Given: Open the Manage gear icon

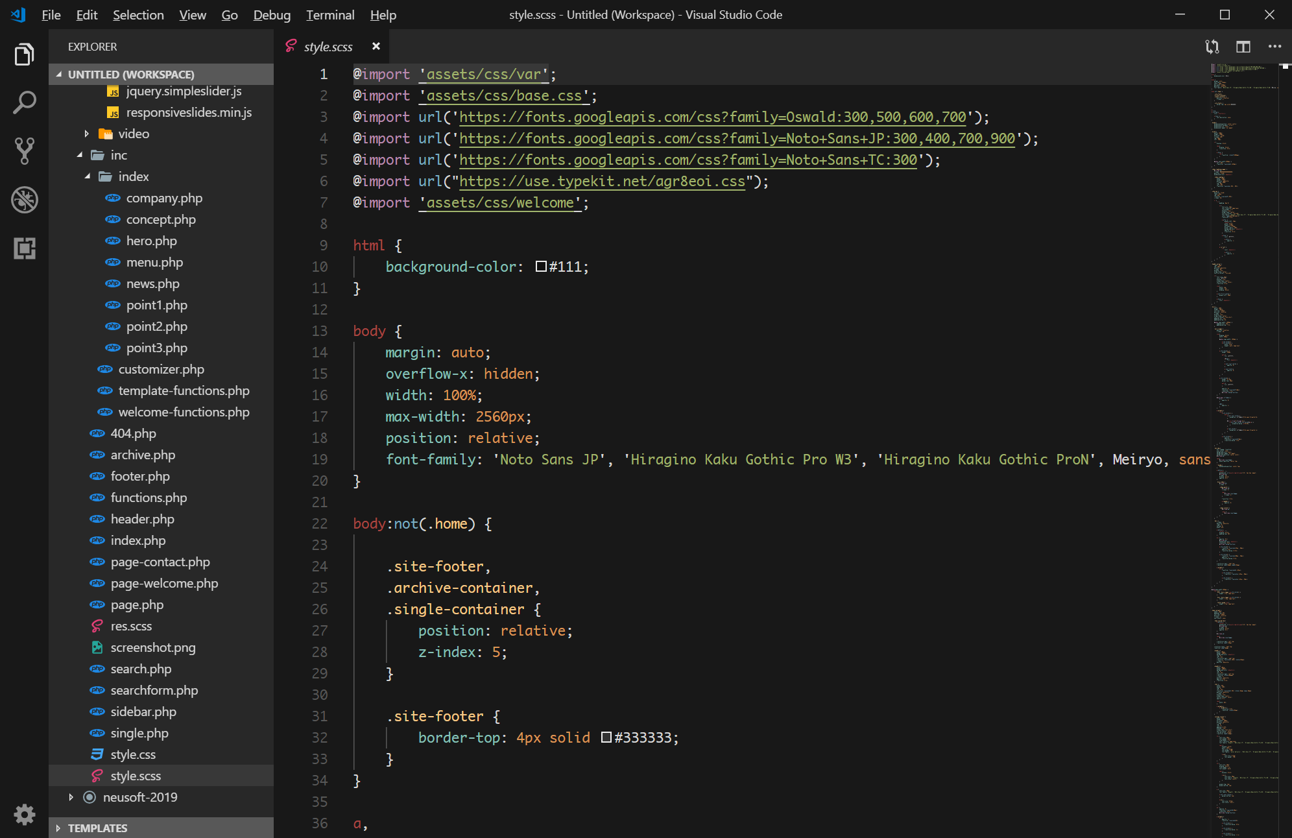Looking at the screenshot, I should (x=24, y=814).
